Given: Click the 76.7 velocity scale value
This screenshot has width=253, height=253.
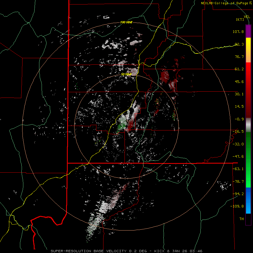Looking at the screenshot, I should pos(239,57).
